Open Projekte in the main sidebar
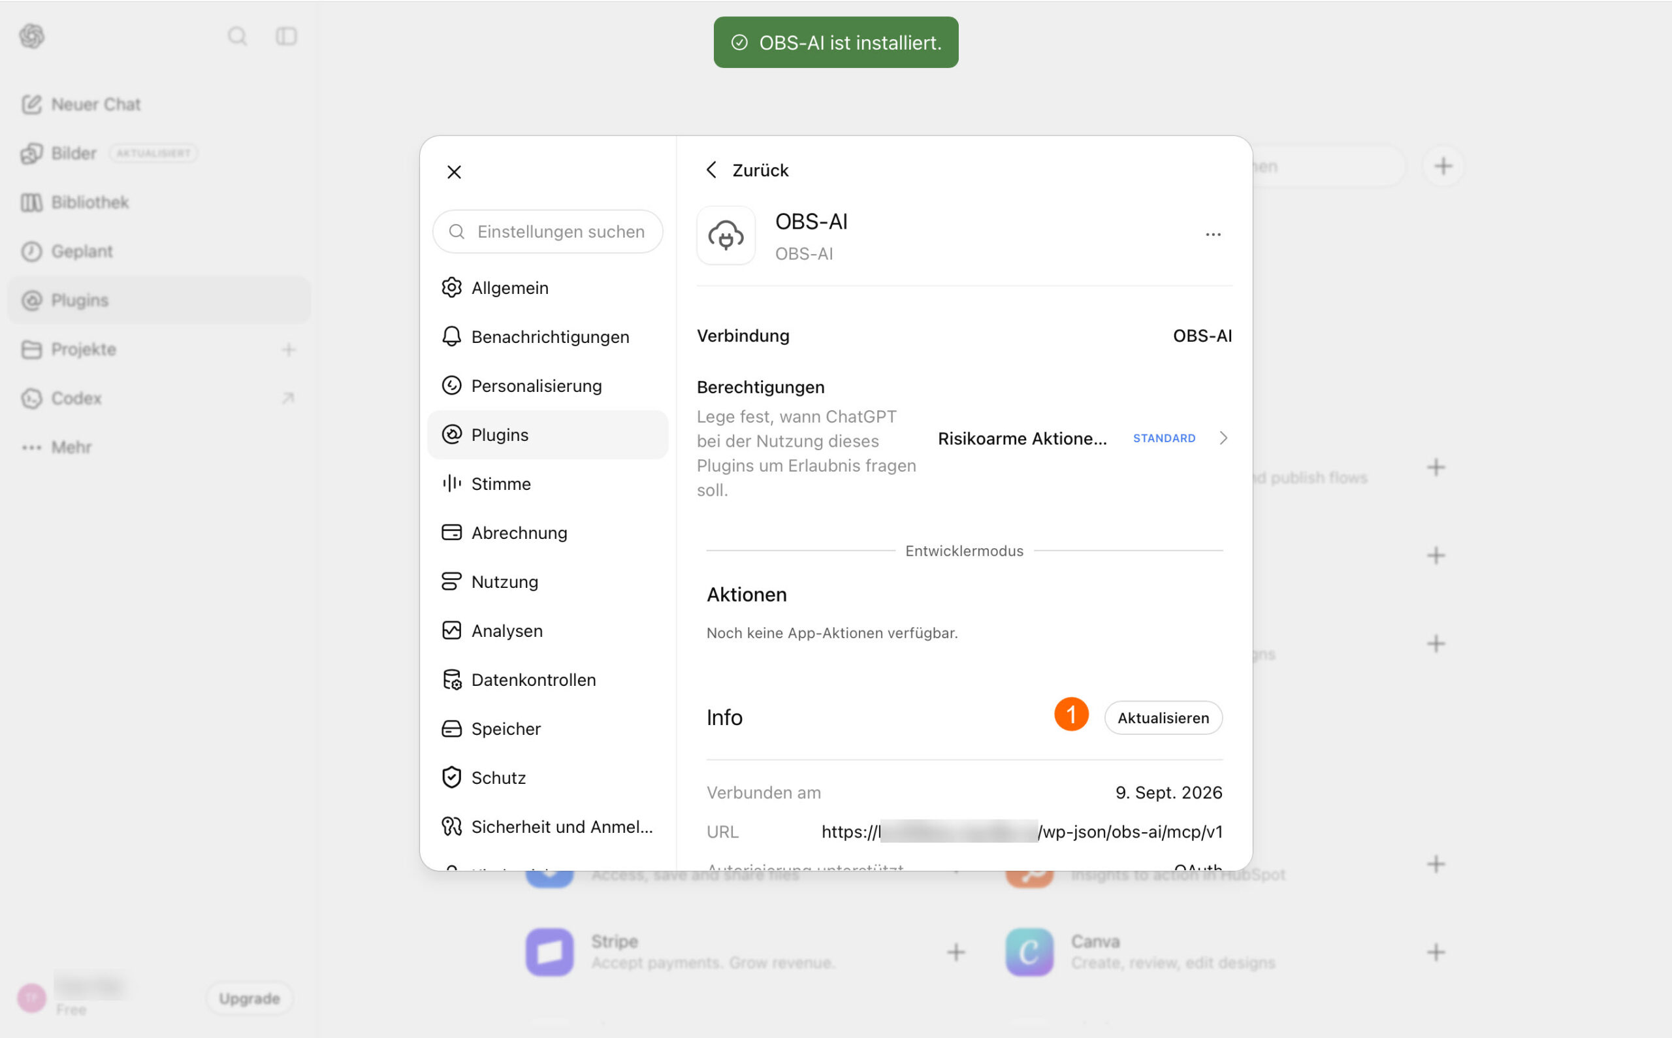Screen dimensions: 1672x1038 click(158, 349)
